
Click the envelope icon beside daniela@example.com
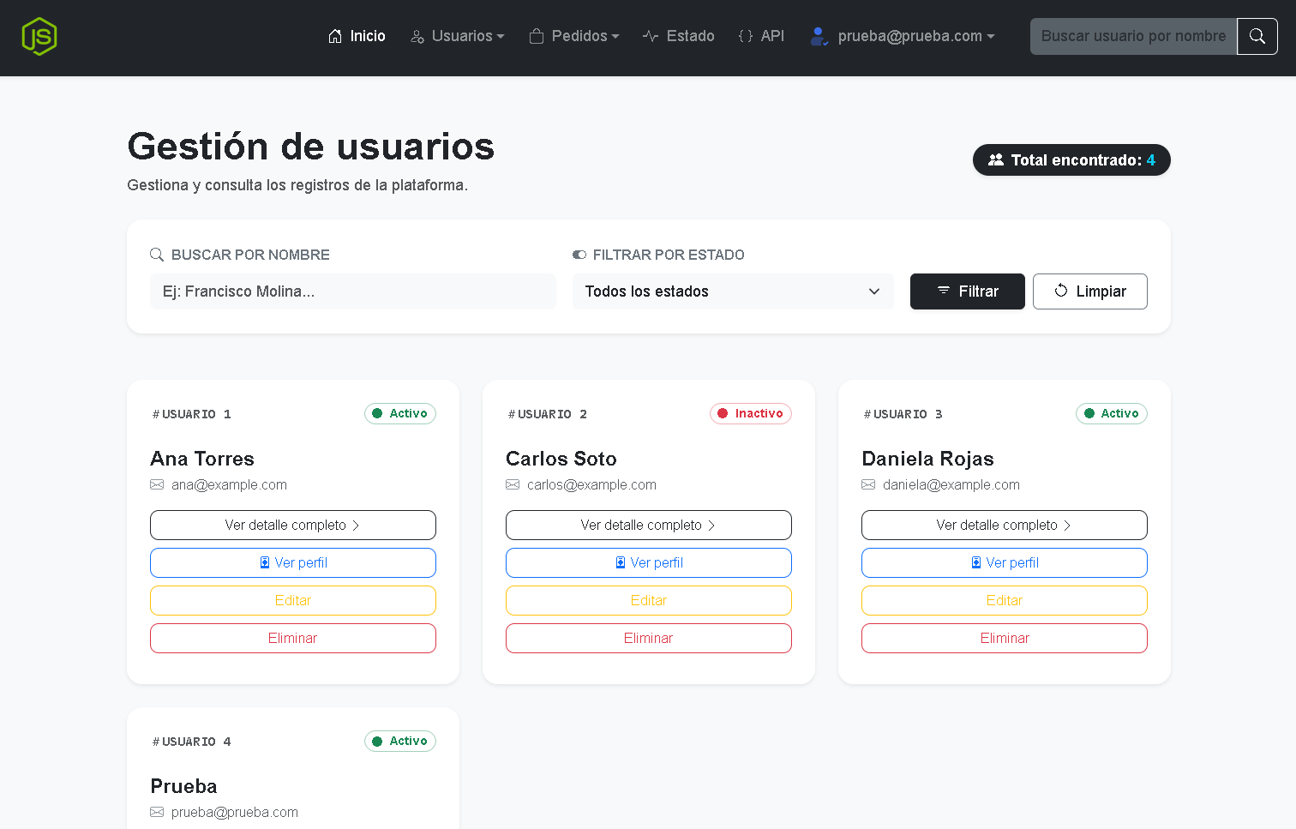click(868, 484)
